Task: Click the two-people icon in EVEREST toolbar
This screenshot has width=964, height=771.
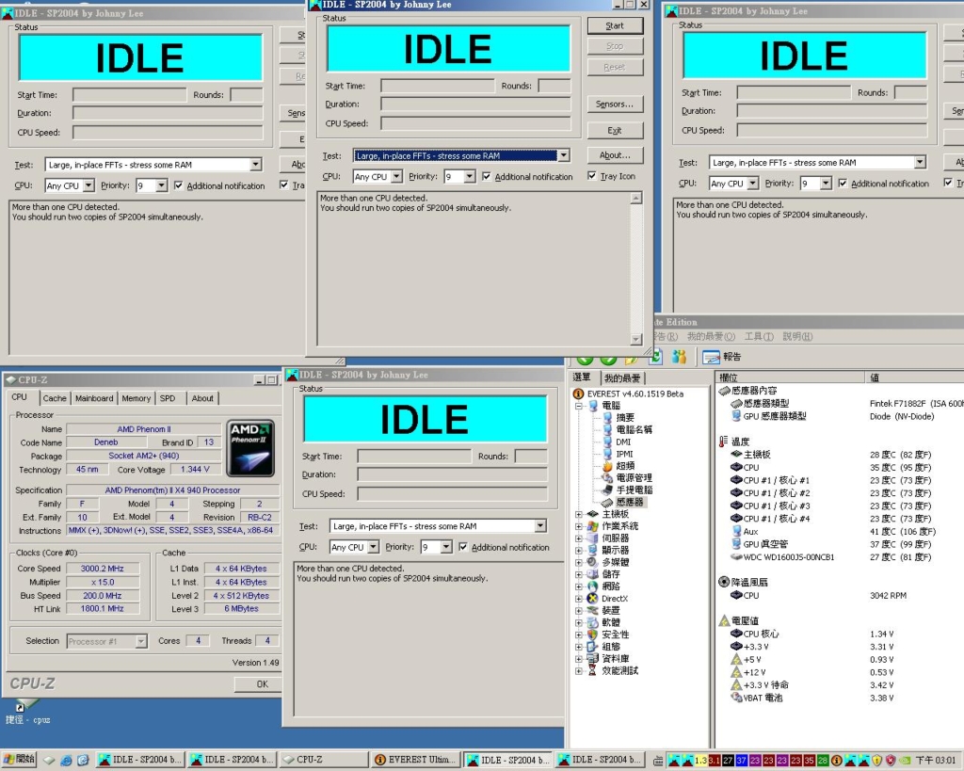Action: click(679, 357)
